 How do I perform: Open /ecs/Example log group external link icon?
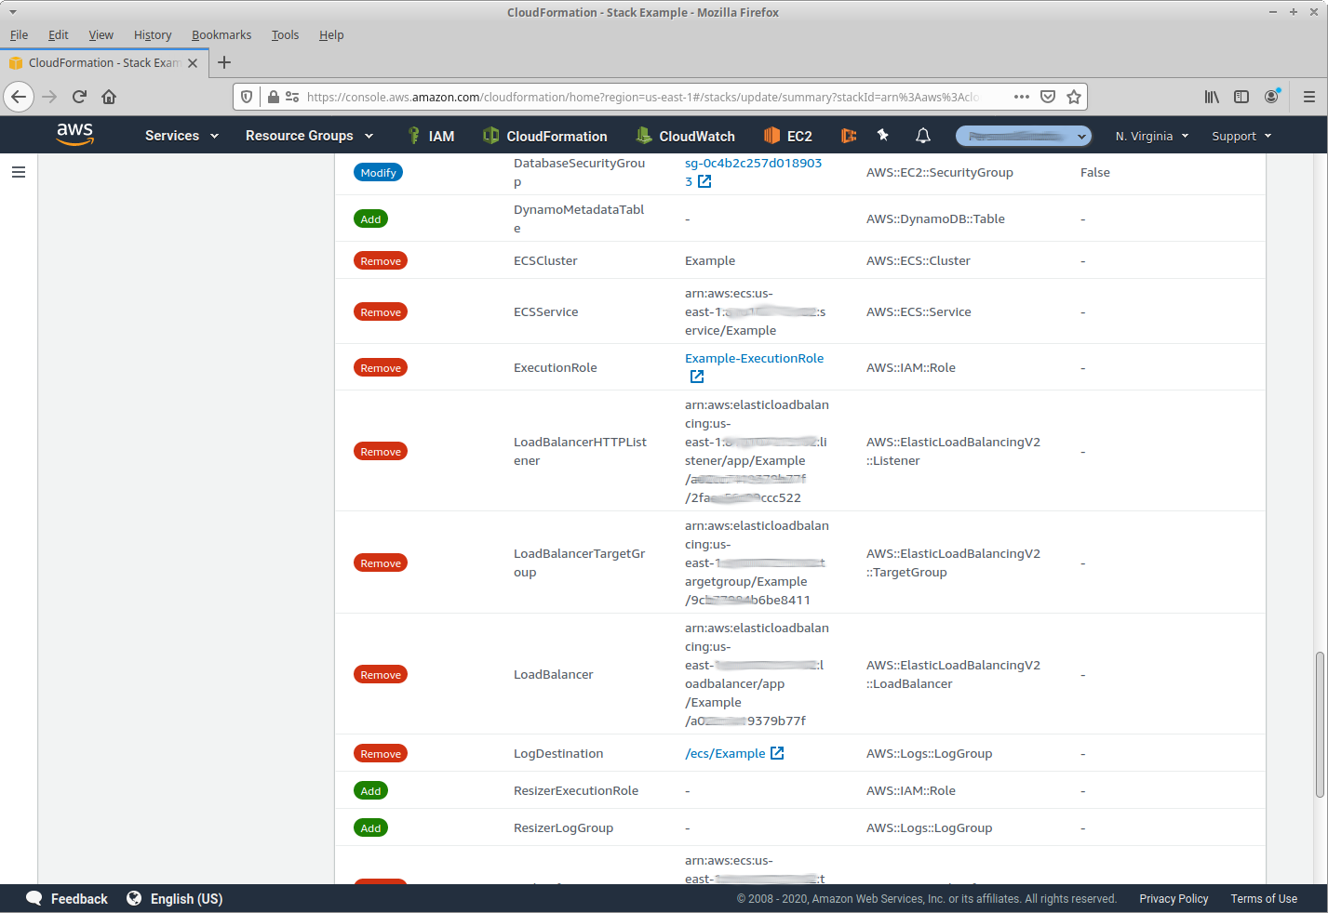(778, 753)
